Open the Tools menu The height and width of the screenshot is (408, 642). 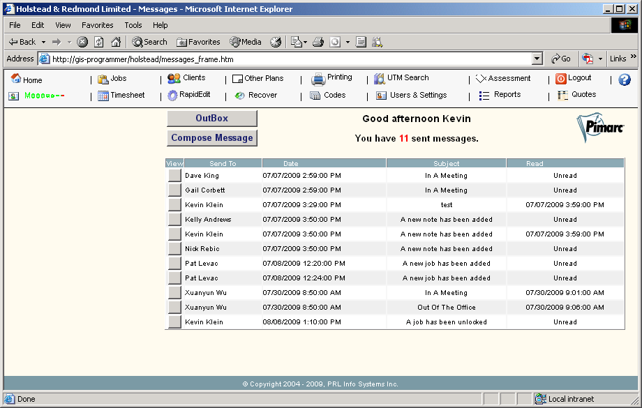coord(133,25)
